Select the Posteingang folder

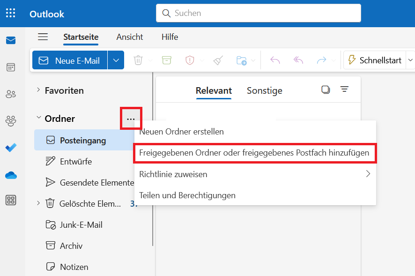[x=85, y=140]
